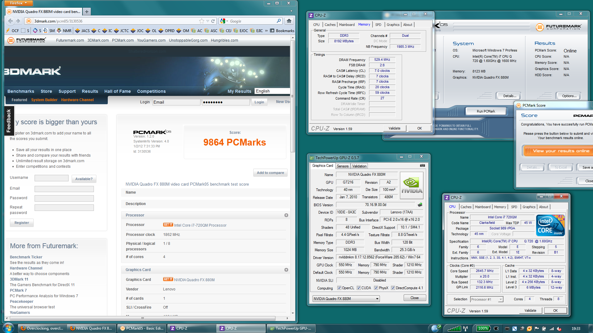
Task: Collapse the Graphics Card section on webpage
Action: [x=286, y=270]
